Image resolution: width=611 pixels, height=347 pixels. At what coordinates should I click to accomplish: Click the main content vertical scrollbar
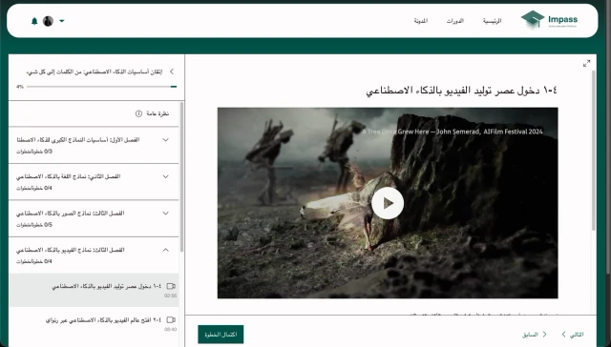(594, 151)
